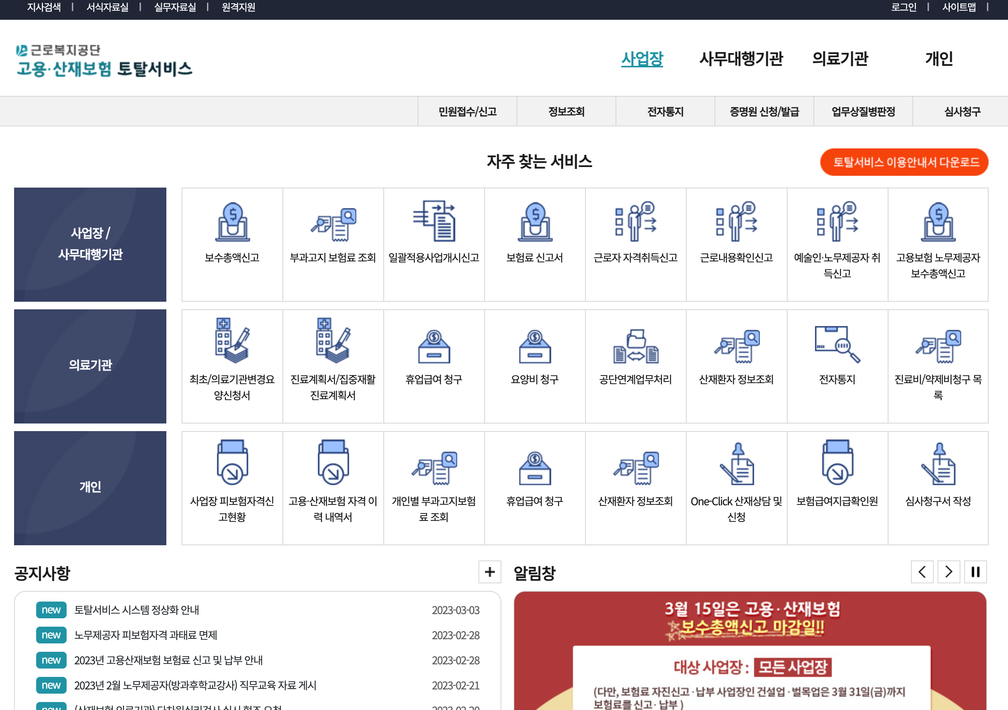
Task: Click the 로그인 link
Action: click(904, 7)
